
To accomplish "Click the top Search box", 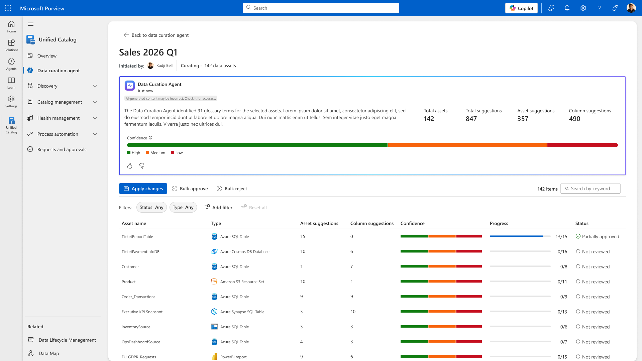I will [x=321, y=8].
